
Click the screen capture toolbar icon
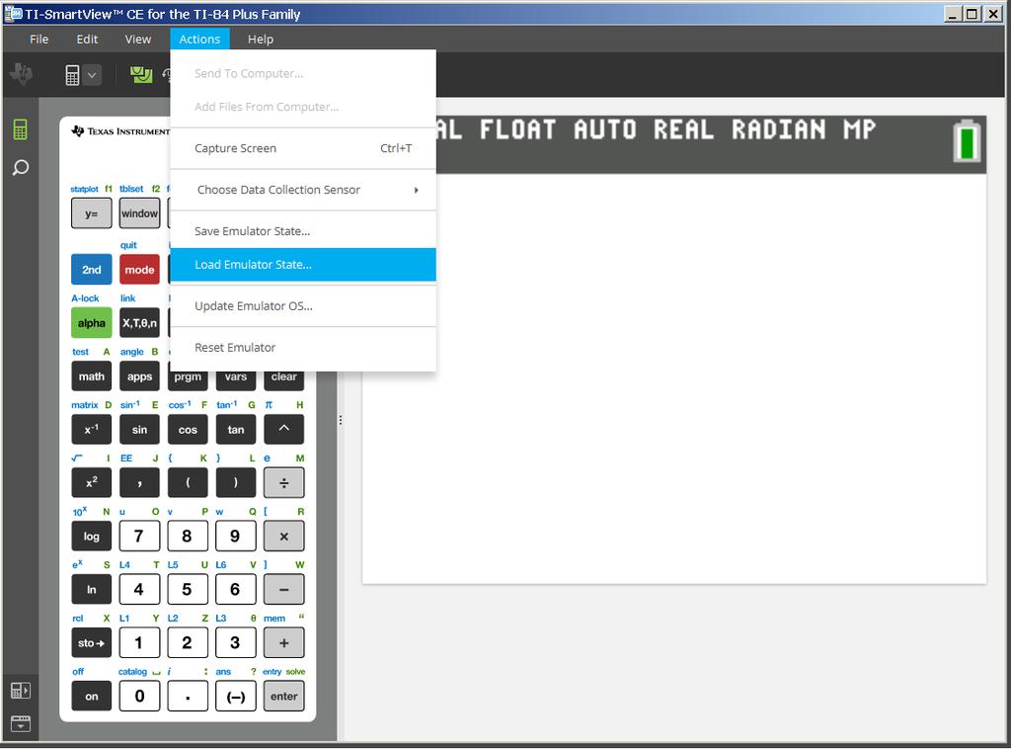[x=141, y=75]
